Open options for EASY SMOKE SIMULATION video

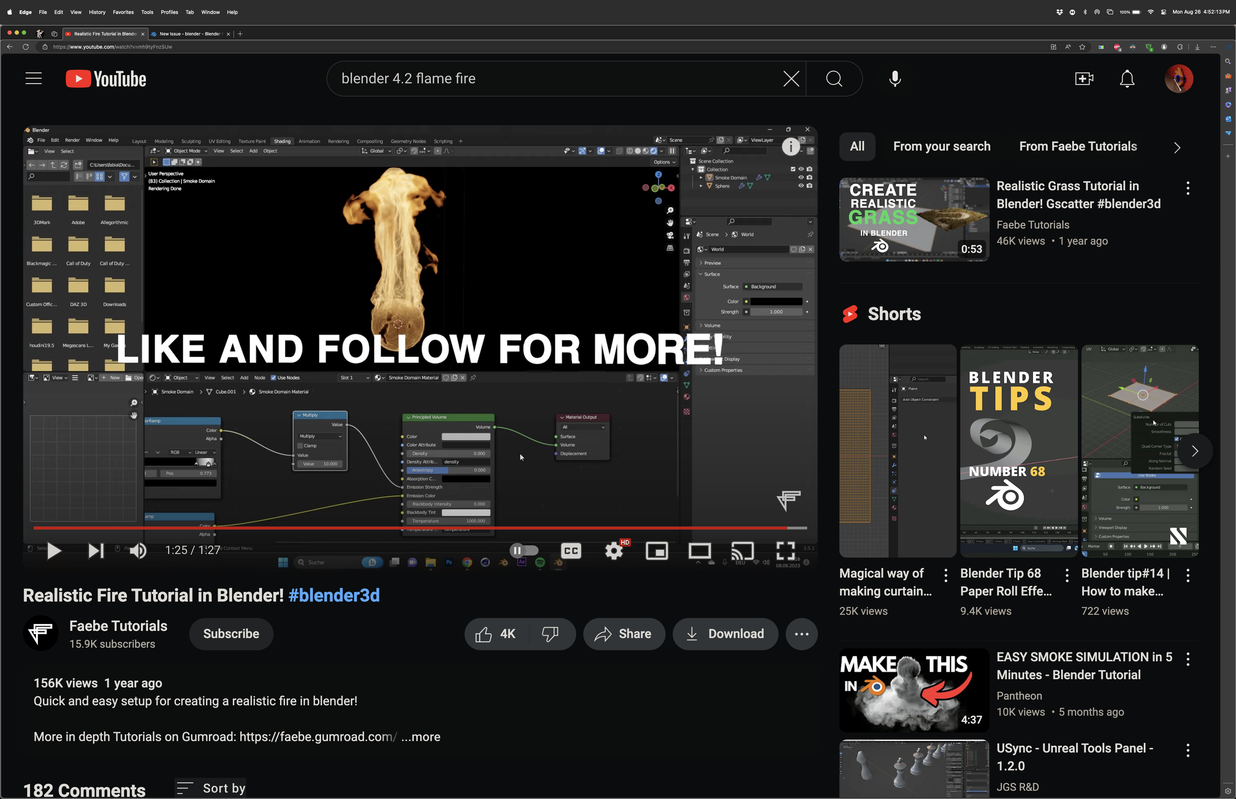[1188, 659]
